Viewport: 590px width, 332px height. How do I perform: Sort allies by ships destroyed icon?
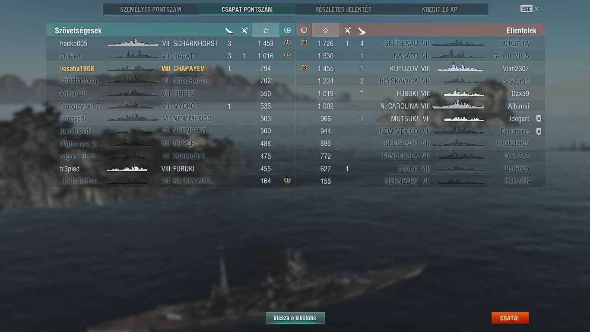coord(229,30)
